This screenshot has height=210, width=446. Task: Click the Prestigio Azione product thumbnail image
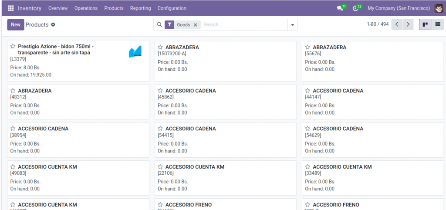(x=135, y=52)
